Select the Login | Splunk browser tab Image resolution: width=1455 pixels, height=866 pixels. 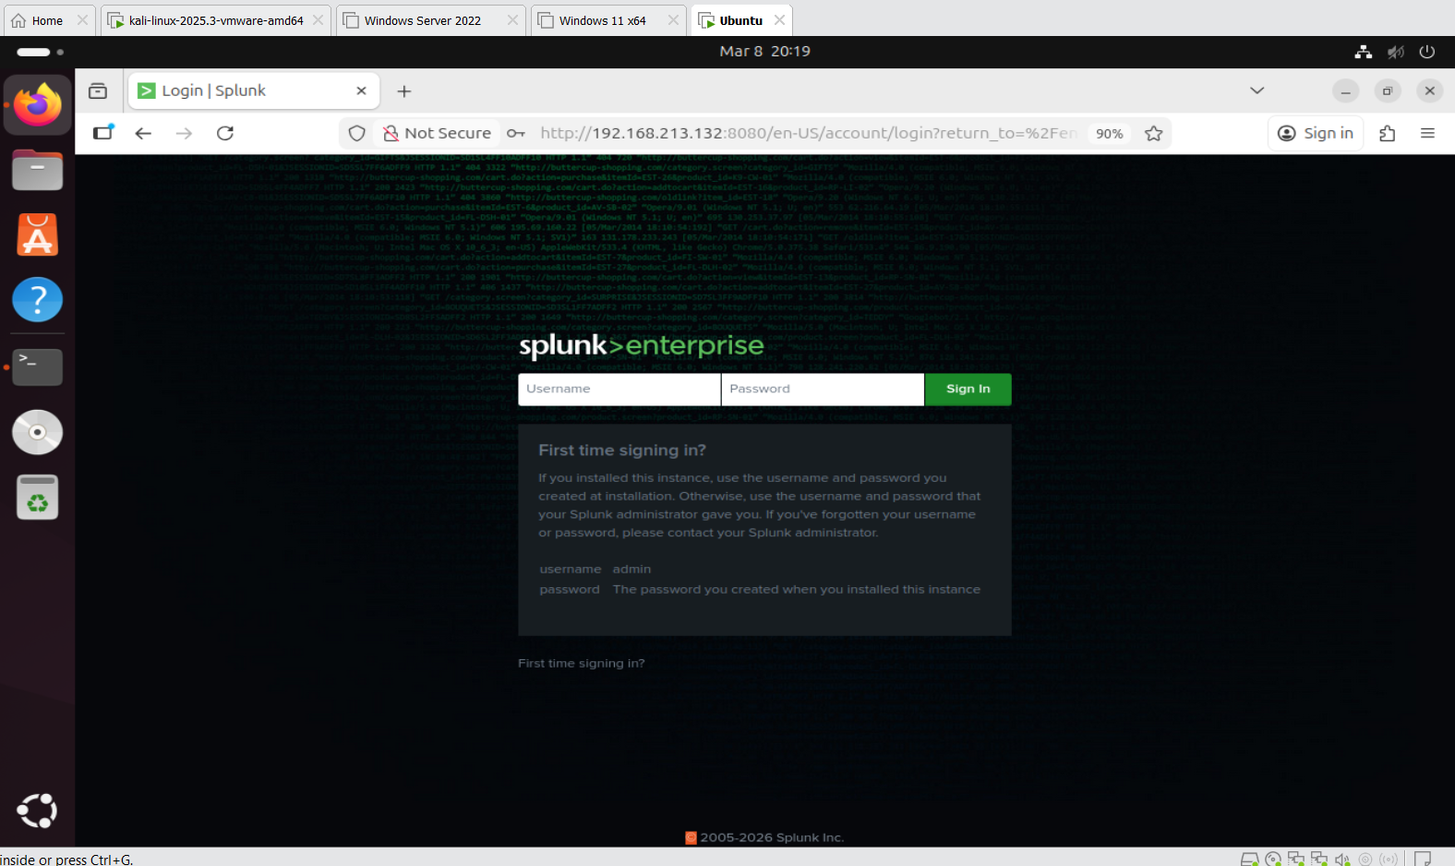(254, 90)
